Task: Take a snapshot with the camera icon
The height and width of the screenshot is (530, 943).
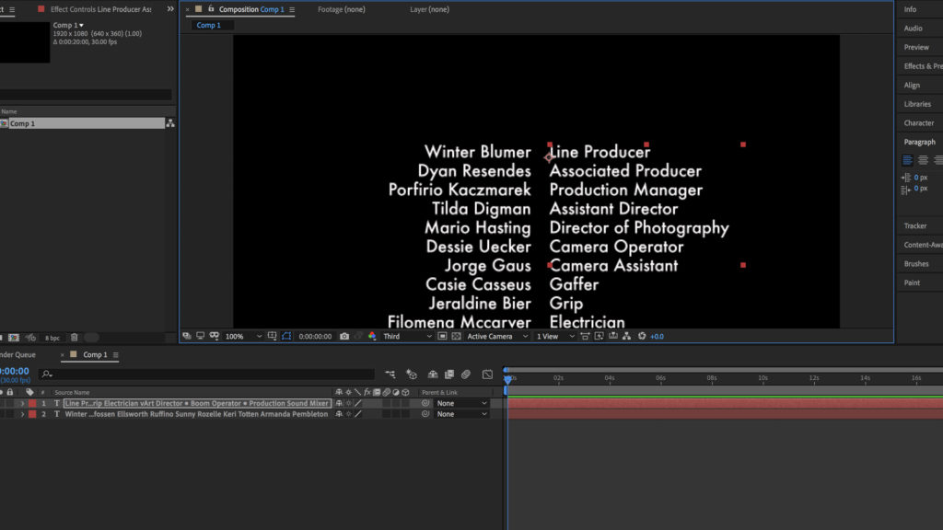Action: tap(344, 337)
